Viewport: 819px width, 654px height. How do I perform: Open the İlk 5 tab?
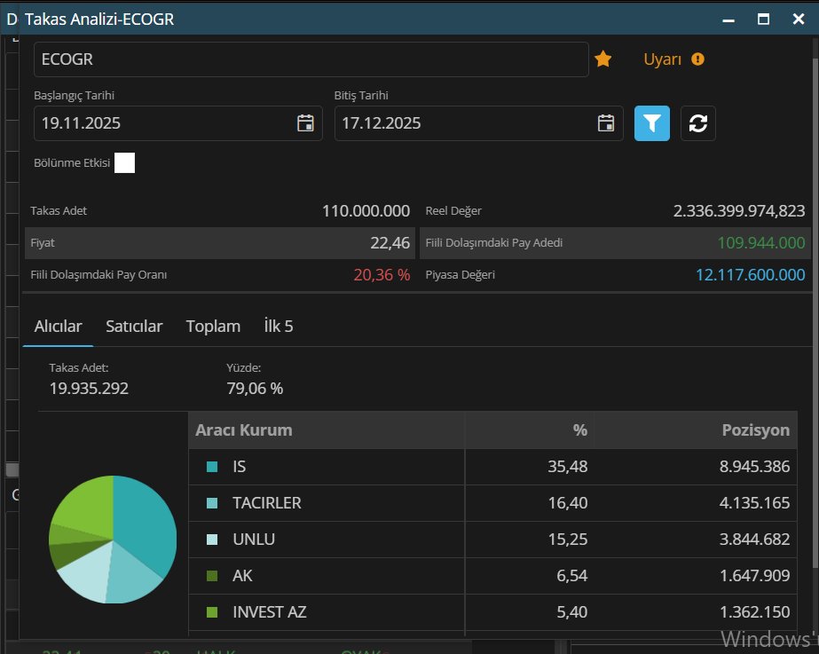[x=279, y=326]
